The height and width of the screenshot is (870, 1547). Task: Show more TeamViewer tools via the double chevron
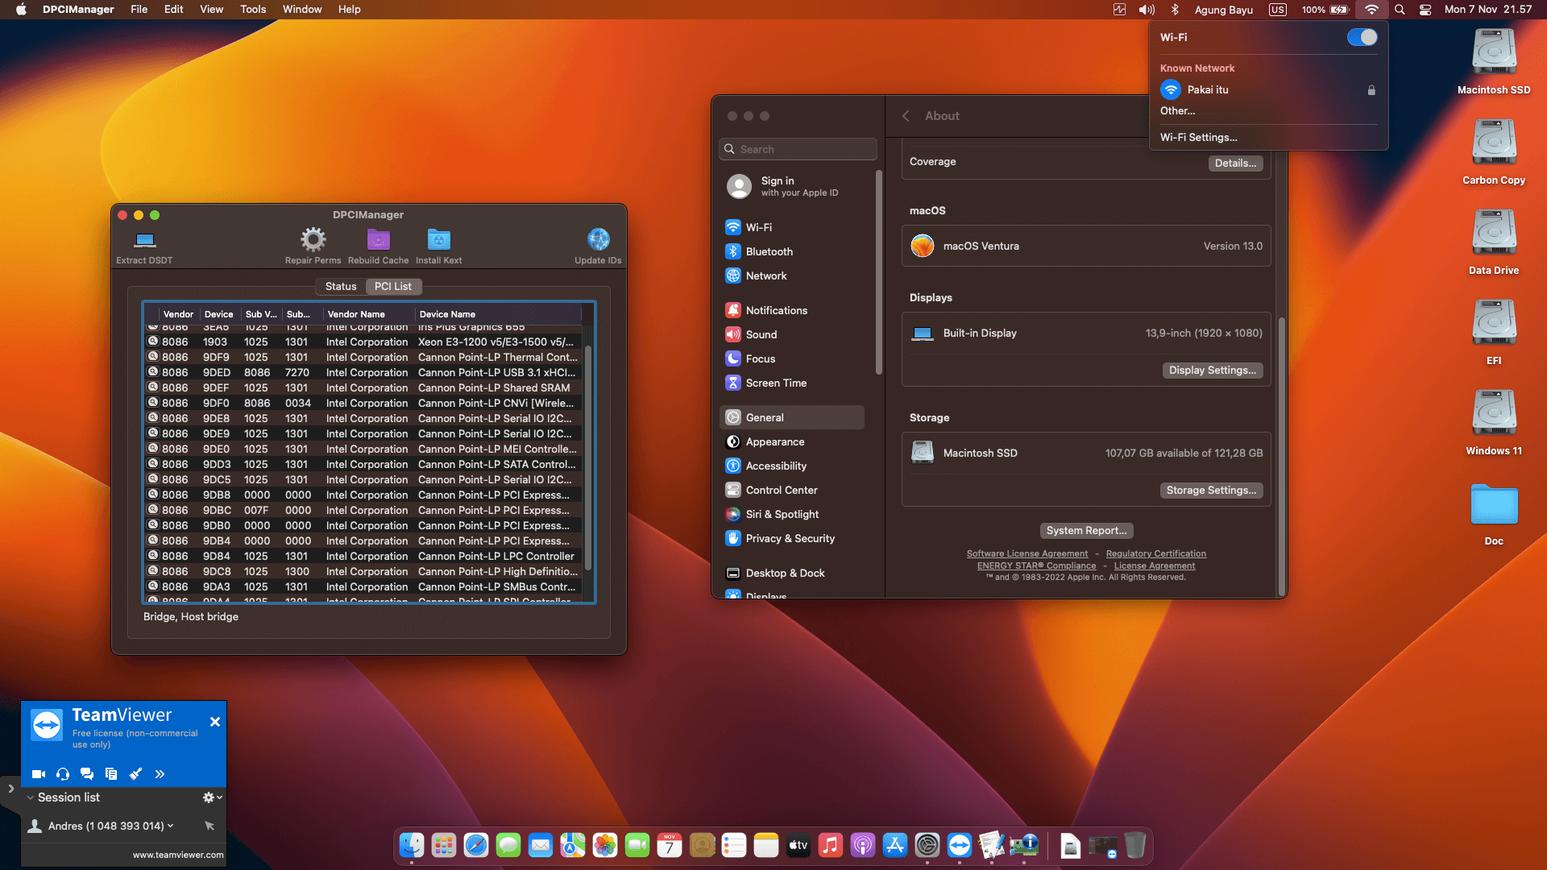click(160, 774)
